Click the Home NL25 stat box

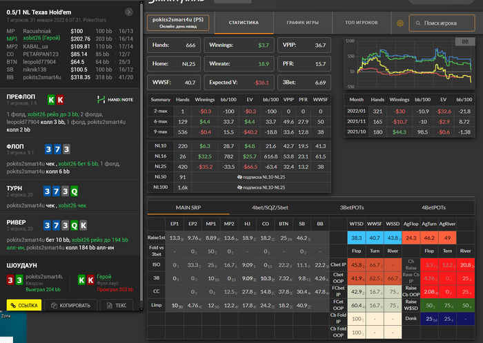click(x=174, y=64)
